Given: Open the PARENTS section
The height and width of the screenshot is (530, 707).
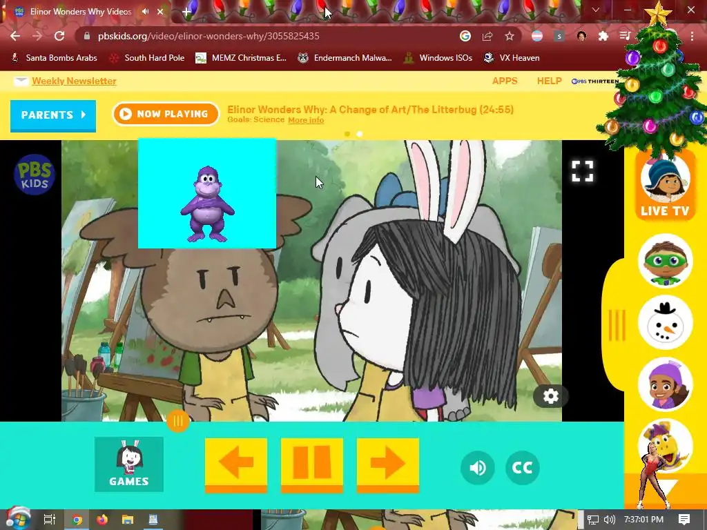Looking at the screenshot, I should pyautogui.click(x=53, y=115).
